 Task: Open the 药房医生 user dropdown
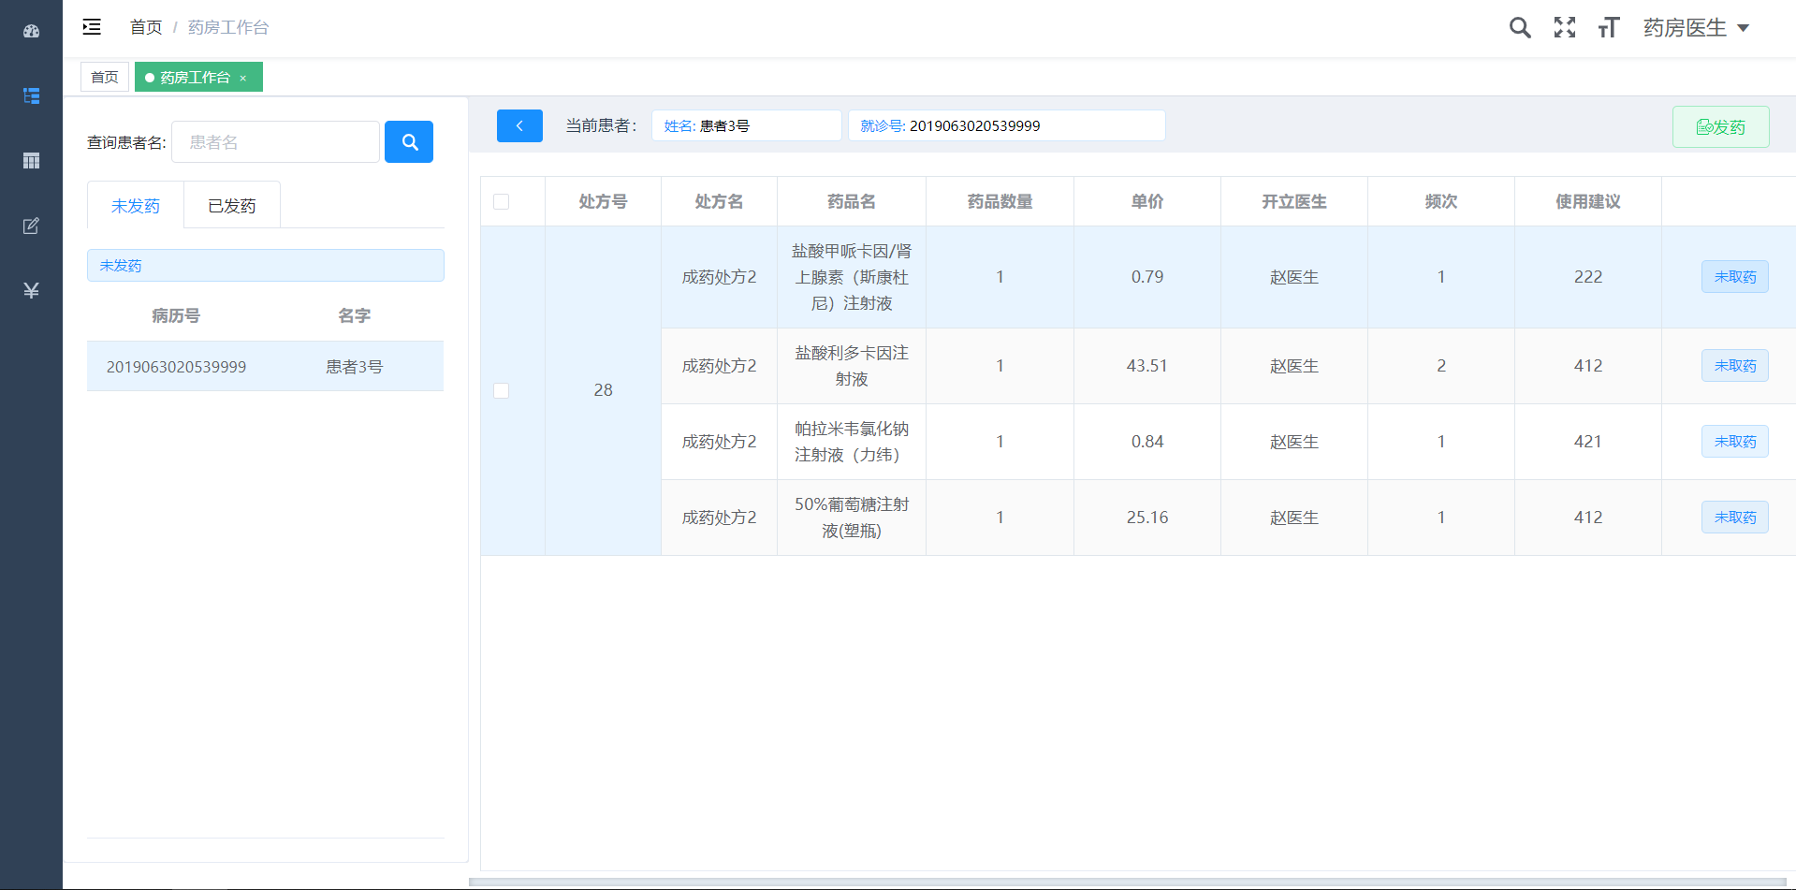tap(1696, 28)
